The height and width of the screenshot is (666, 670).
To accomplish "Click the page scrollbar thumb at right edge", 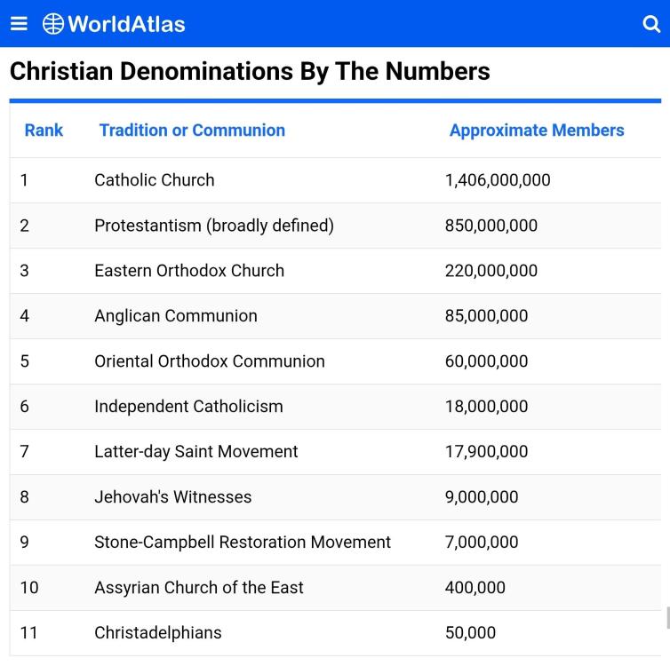I will 668,618.
